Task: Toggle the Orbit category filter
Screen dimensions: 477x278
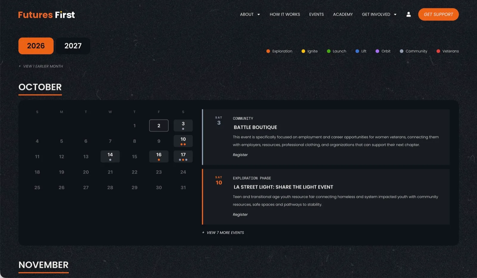Action: pos(383,51)
